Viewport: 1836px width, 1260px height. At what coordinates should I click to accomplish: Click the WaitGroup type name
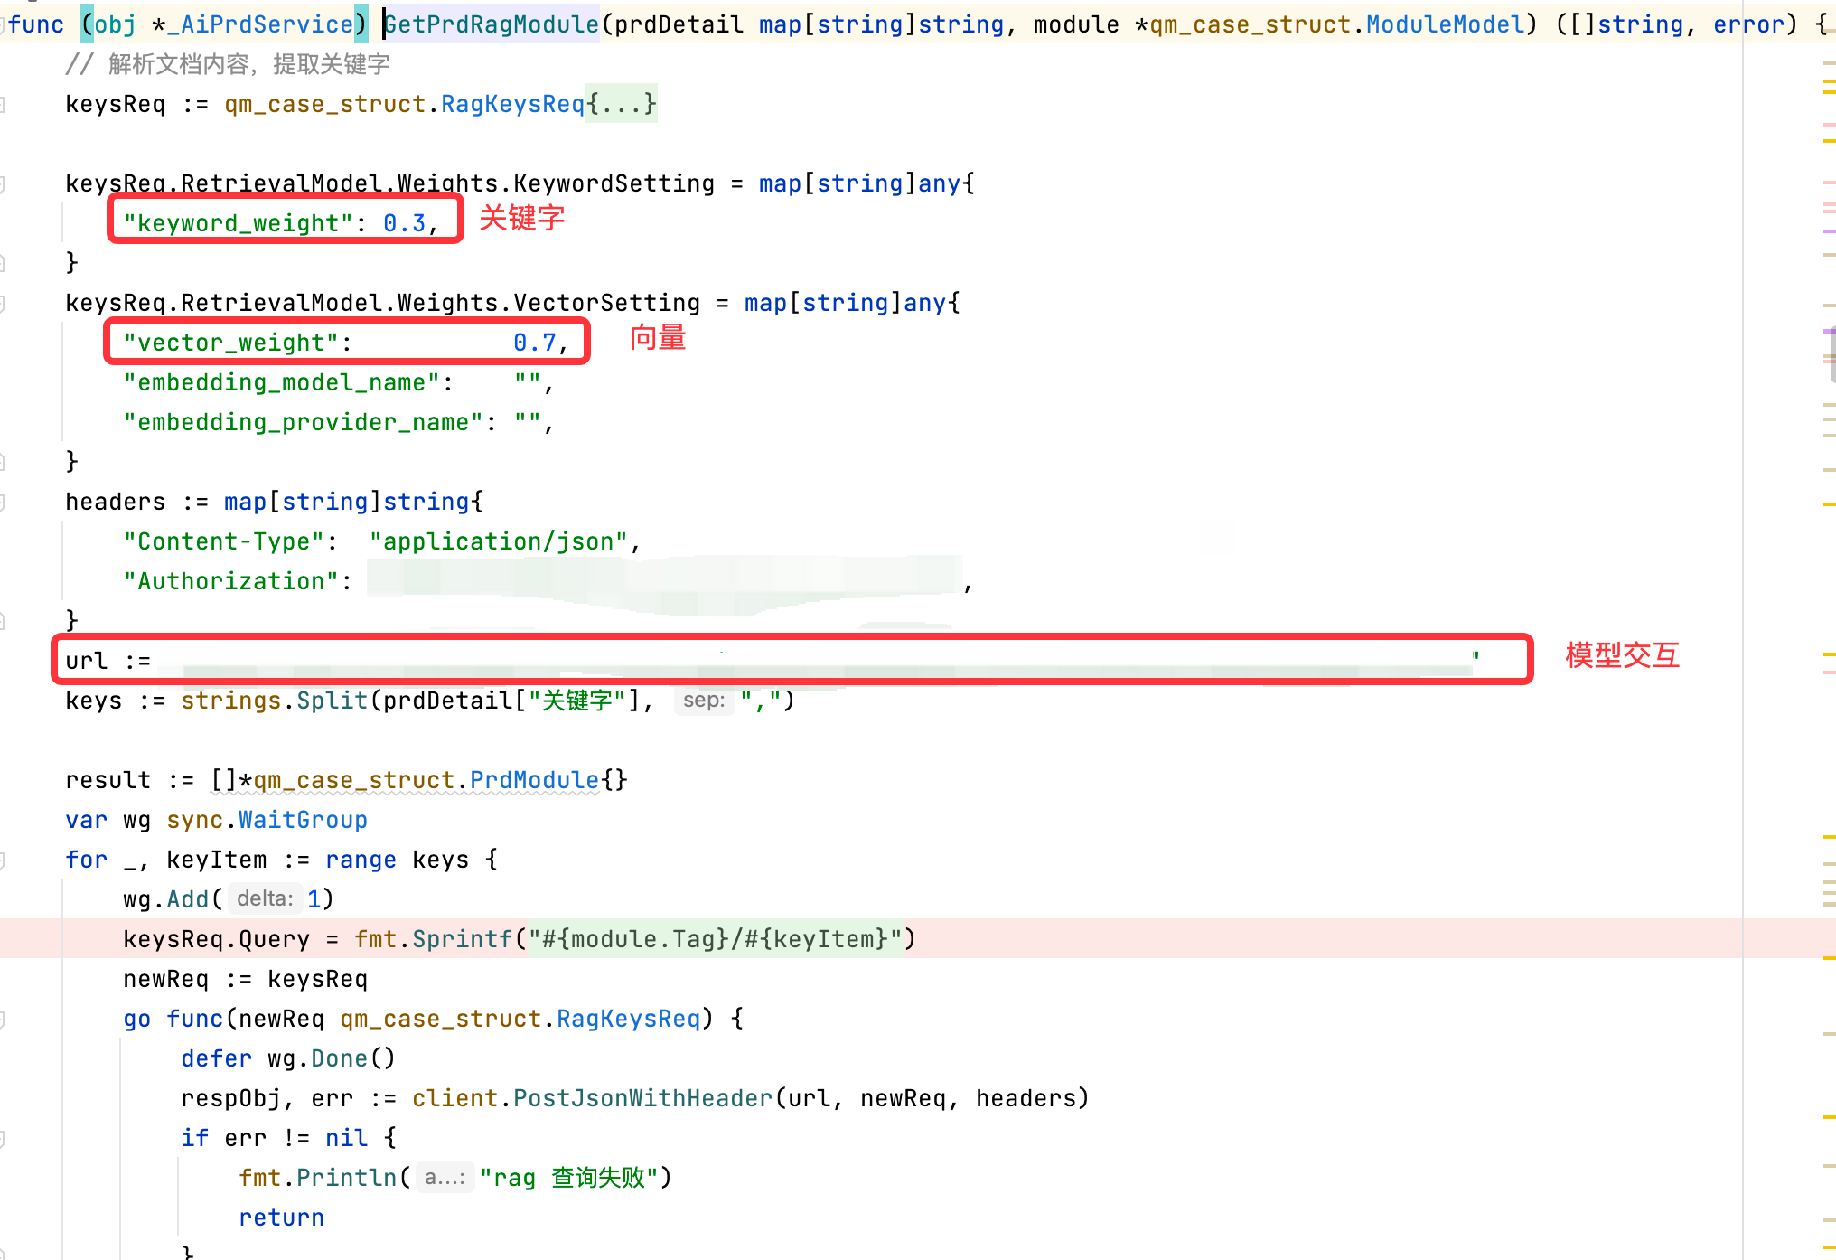(x=303, y=820)
